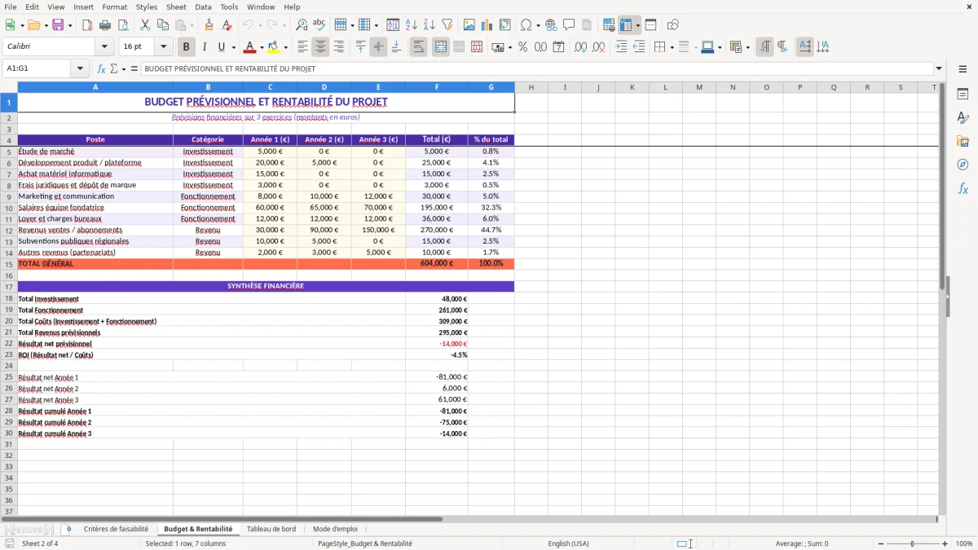Switch to Mode d'emploi sheet tab
This screenshot has height=550, width=978.
[x=335, y=529]
